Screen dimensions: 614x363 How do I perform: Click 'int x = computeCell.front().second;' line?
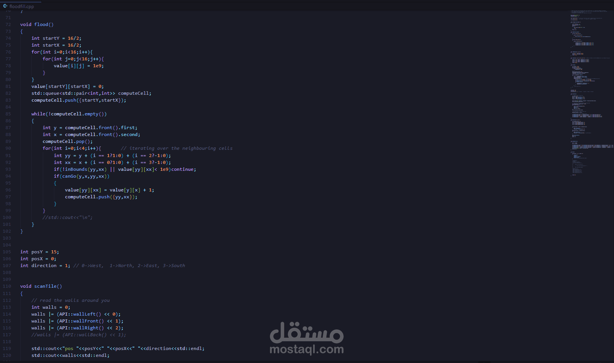point(91,135)
